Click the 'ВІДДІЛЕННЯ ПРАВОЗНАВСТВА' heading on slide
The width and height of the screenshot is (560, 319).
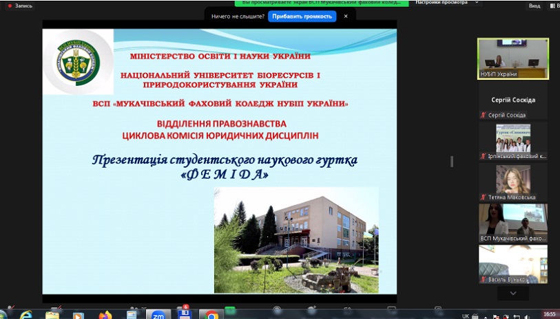(221, 124)
